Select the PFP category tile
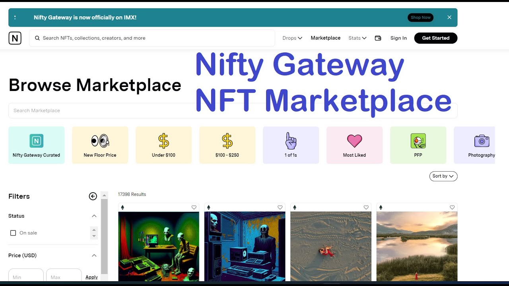The width and height of the screenshot is (509, 286). 418,145
